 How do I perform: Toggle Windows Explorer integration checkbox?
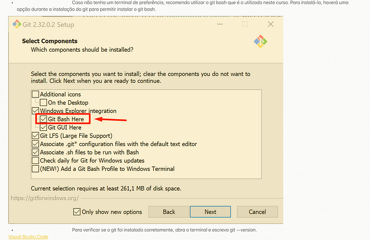[x=35, y=111]
